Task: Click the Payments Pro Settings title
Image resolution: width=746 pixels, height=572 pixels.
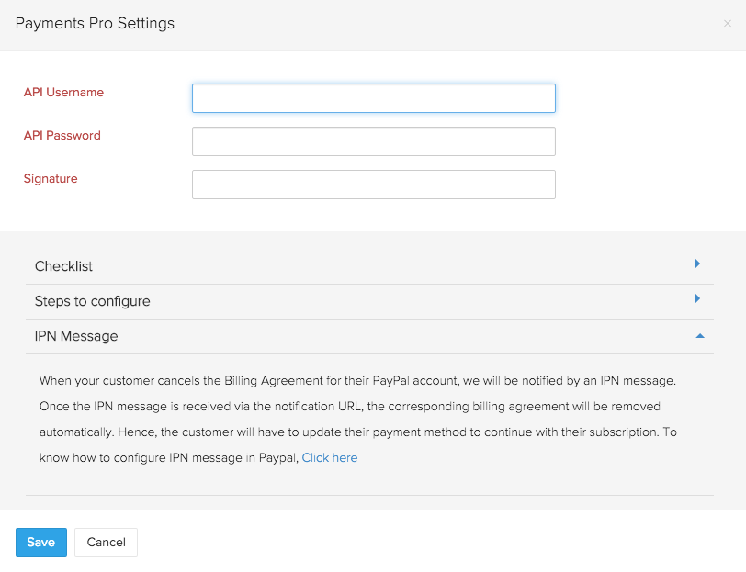Action: point(95,23)
